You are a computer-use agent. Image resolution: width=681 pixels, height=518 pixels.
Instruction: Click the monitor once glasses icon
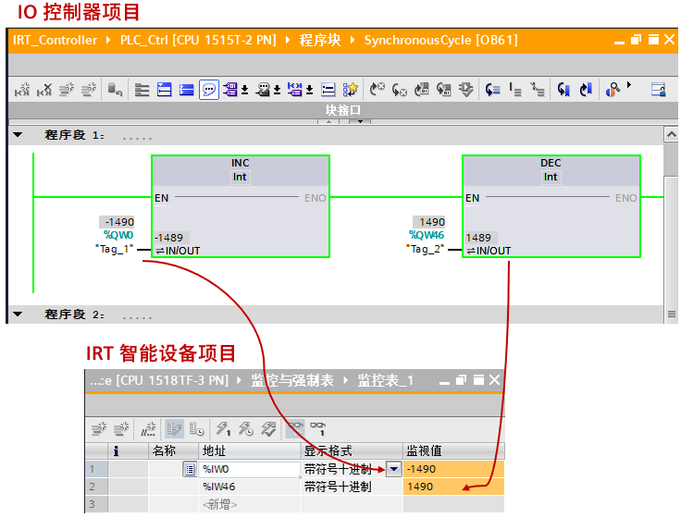(318, 429)
